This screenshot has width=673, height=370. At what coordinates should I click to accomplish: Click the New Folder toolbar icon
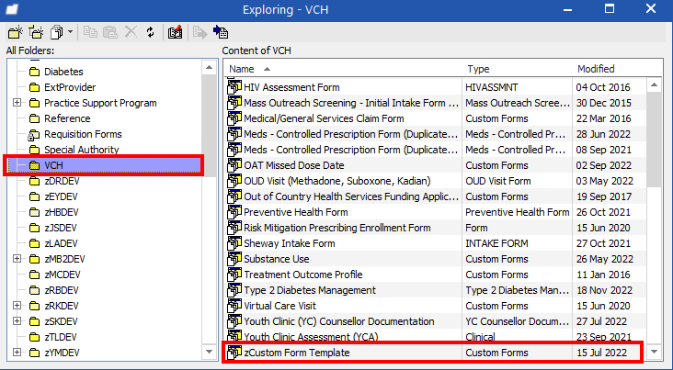(16, 32)
